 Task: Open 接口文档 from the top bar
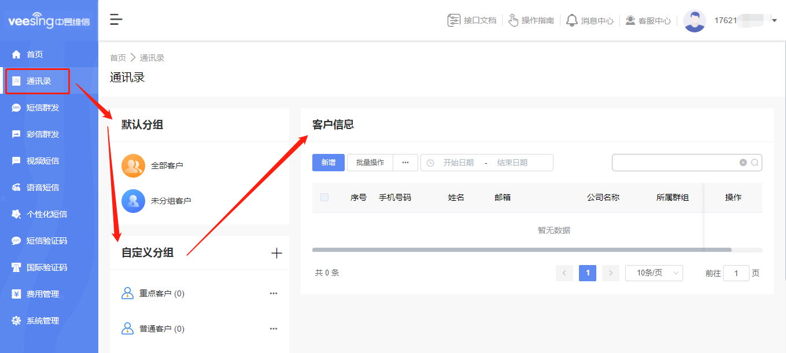tap(472, 20)
